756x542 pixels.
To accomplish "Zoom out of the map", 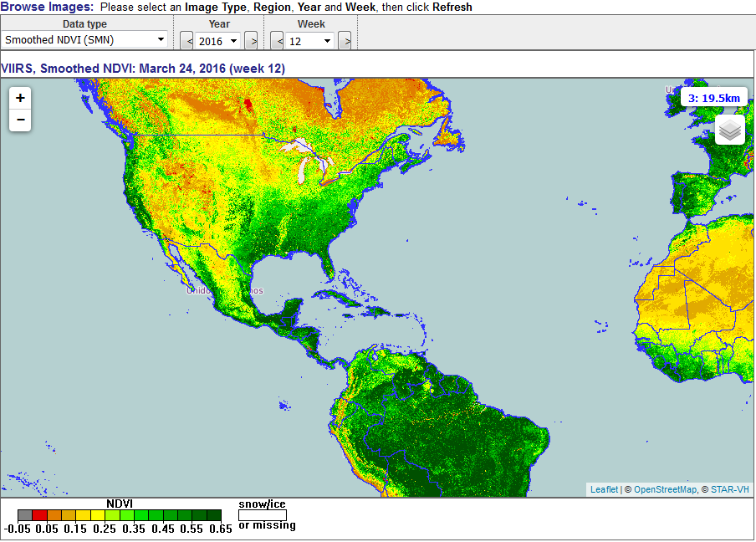I will tap(20, 120).
